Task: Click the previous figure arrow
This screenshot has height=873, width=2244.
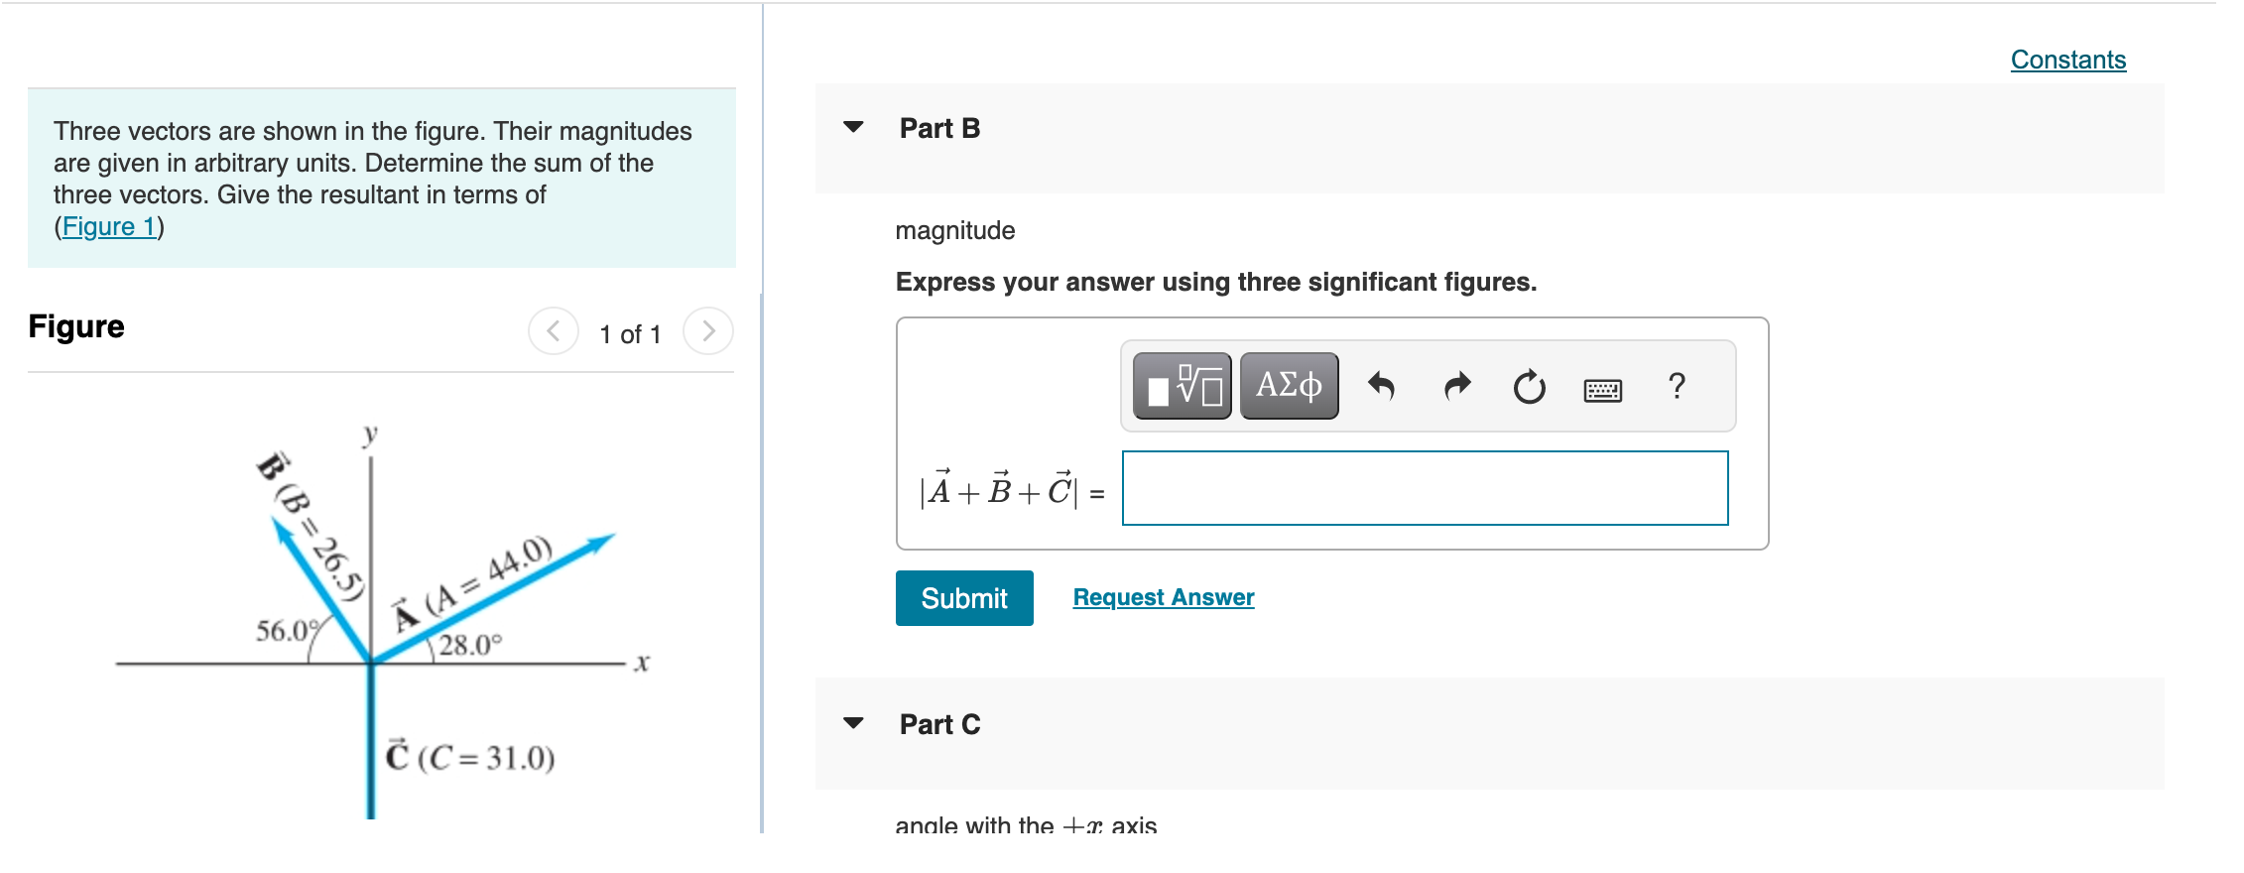Action: click(554, 332)
